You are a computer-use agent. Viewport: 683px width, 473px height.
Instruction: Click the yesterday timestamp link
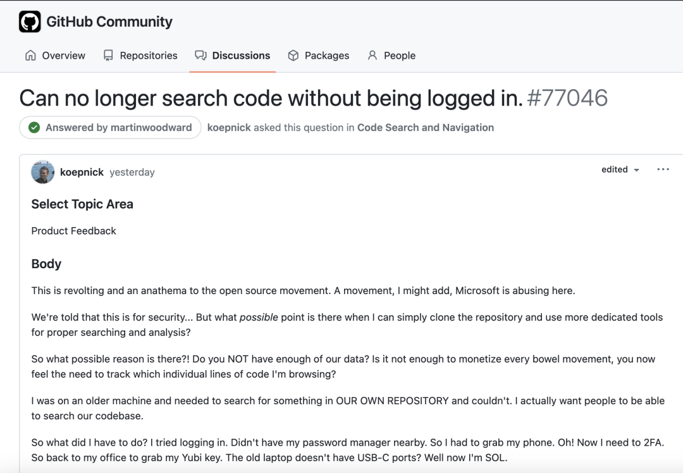pos(132,172)
